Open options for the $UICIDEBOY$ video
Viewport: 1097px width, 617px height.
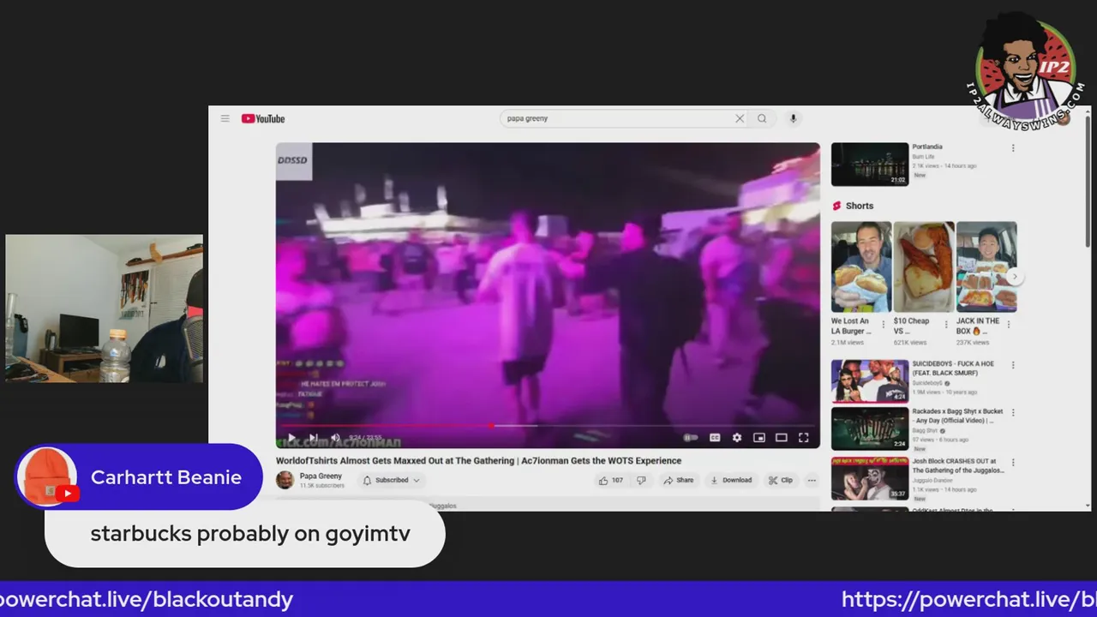click(x=1013, y=365)
